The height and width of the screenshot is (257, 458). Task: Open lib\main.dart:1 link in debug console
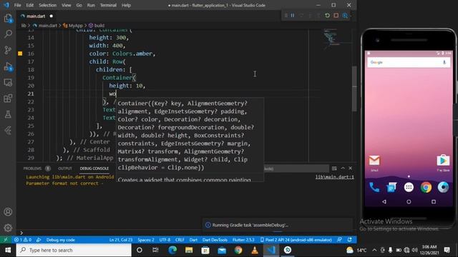pos(334,177)
